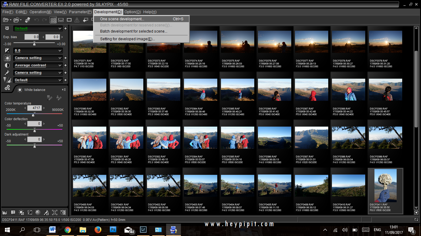Open the white balance eyedropper settings arrow

pos(64,89)
